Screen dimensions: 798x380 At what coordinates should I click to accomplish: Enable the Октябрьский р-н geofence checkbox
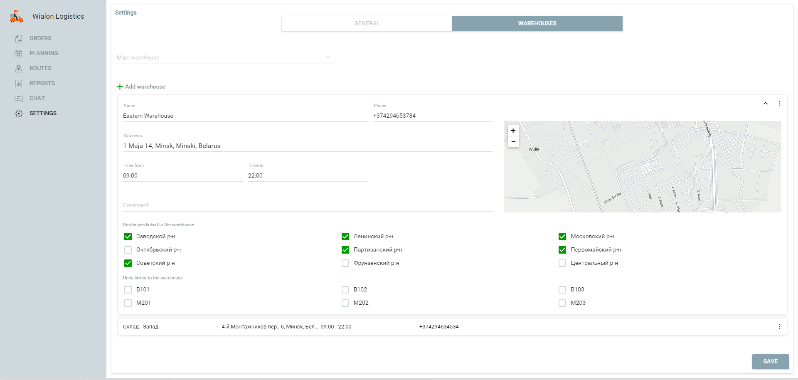(x=128, y=250)
